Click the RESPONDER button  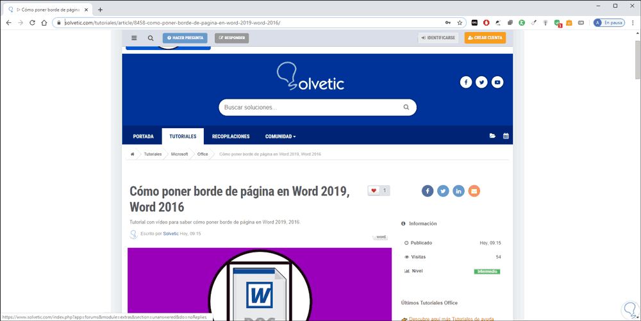pos(232,38)
